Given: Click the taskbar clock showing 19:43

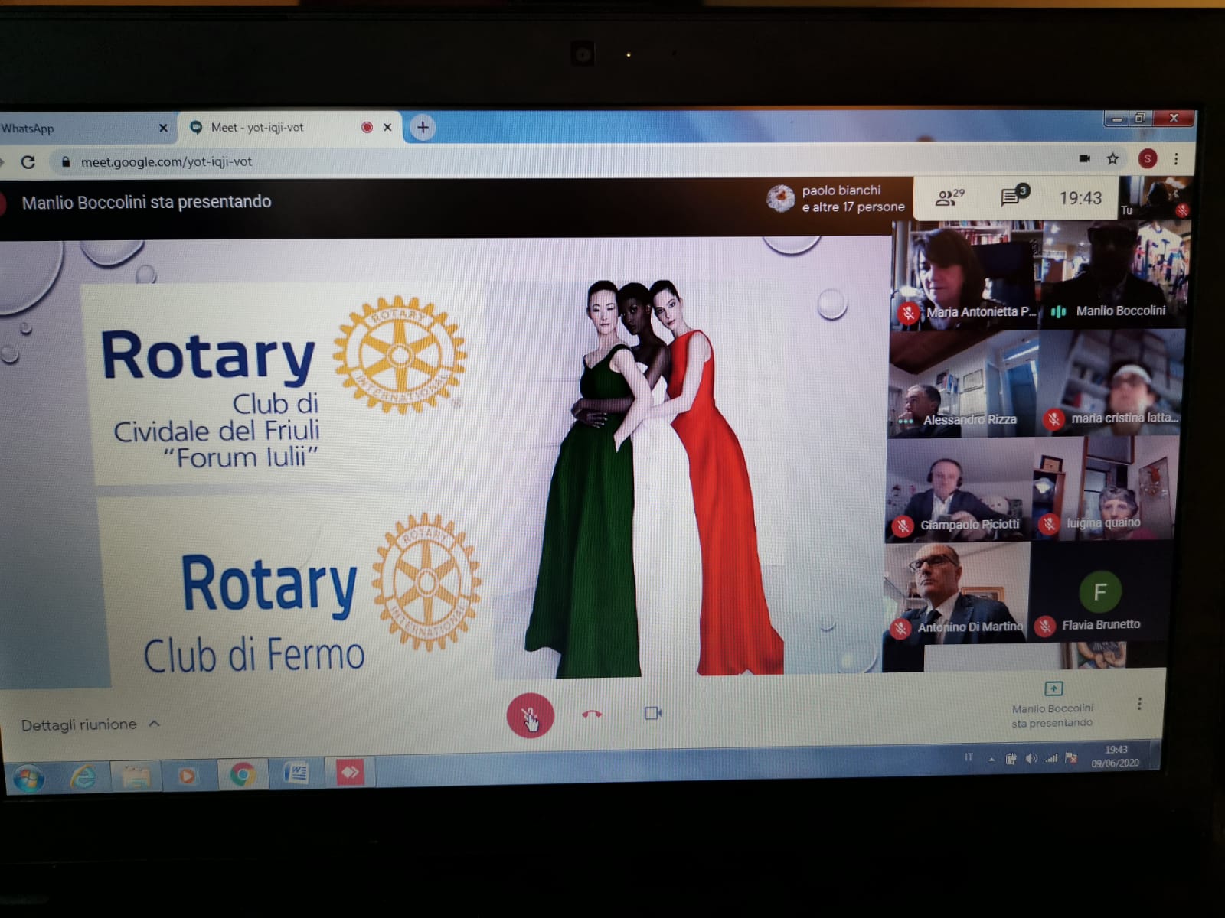Looking at the screenshot, I should [x=1116, y=756].
